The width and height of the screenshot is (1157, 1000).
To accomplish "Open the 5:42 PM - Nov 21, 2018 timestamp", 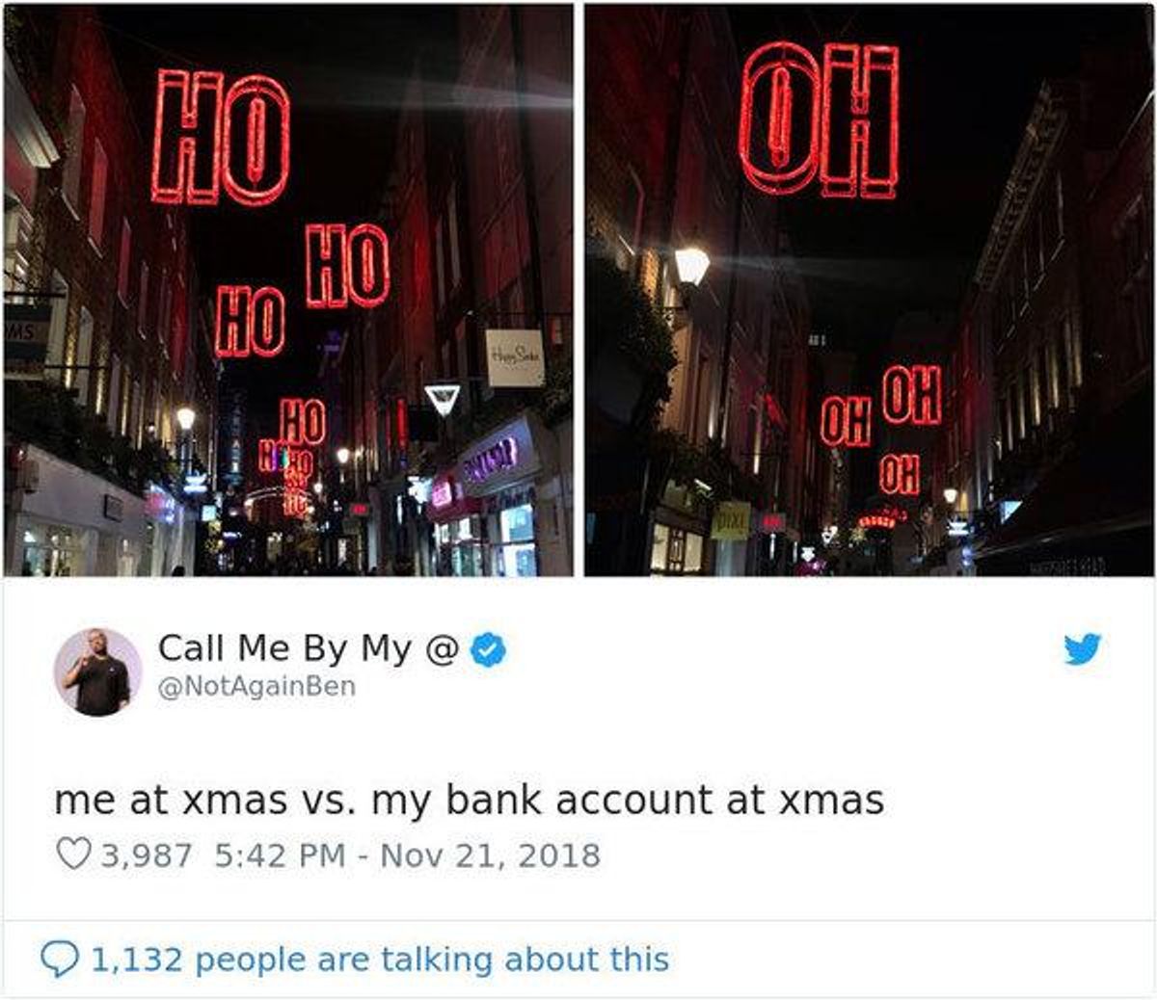I will 405,855.
